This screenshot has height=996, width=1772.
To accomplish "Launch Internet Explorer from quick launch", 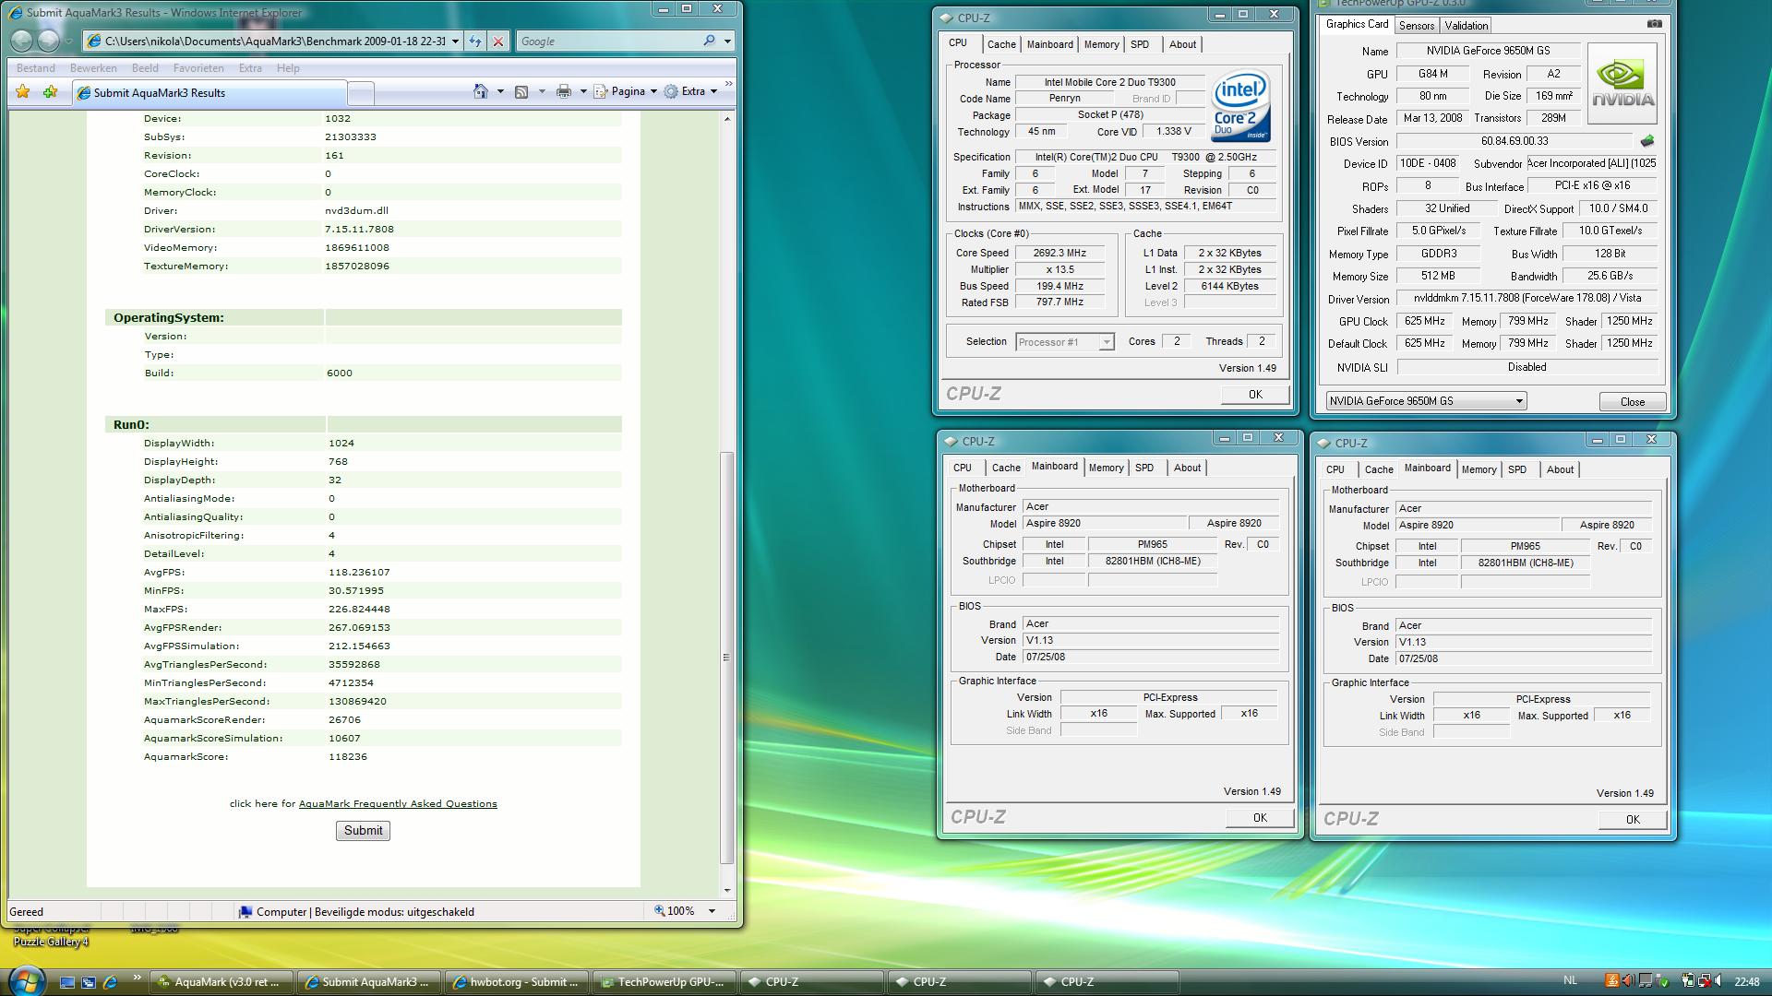I will pyautogui.click(x=110, y=982).
